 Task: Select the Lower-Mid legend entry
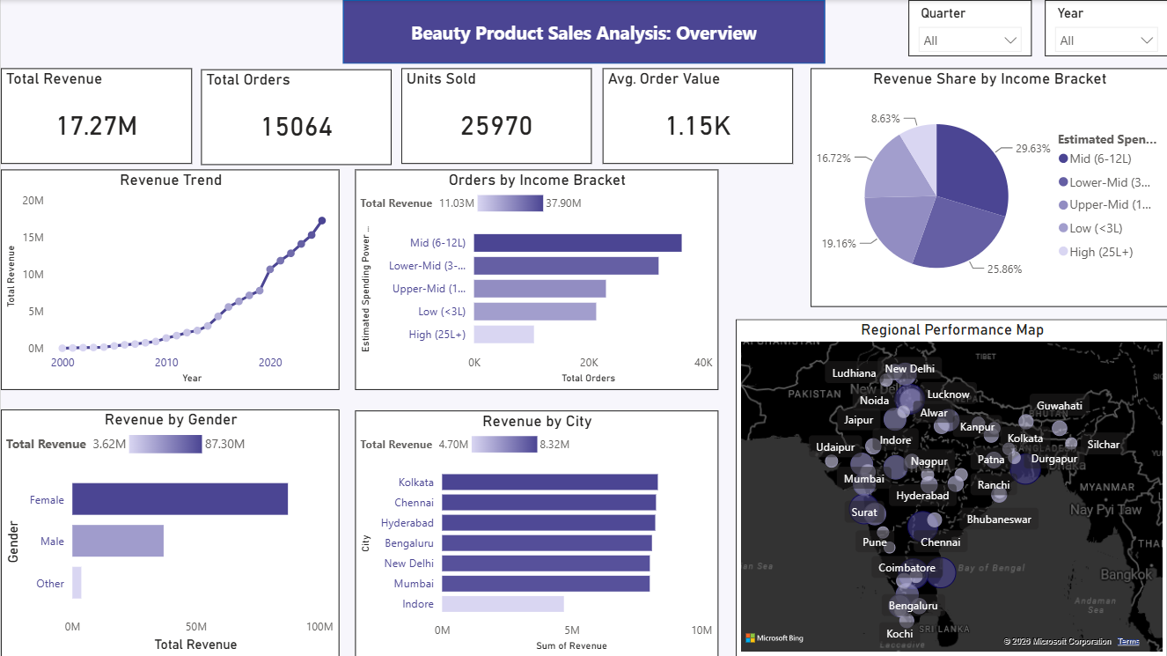(1105, 181)
